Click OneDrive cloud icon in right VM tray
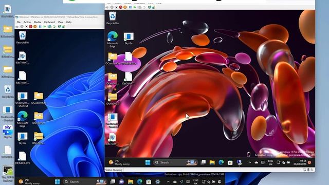The image size is (329, 185). tap(256, 162)
